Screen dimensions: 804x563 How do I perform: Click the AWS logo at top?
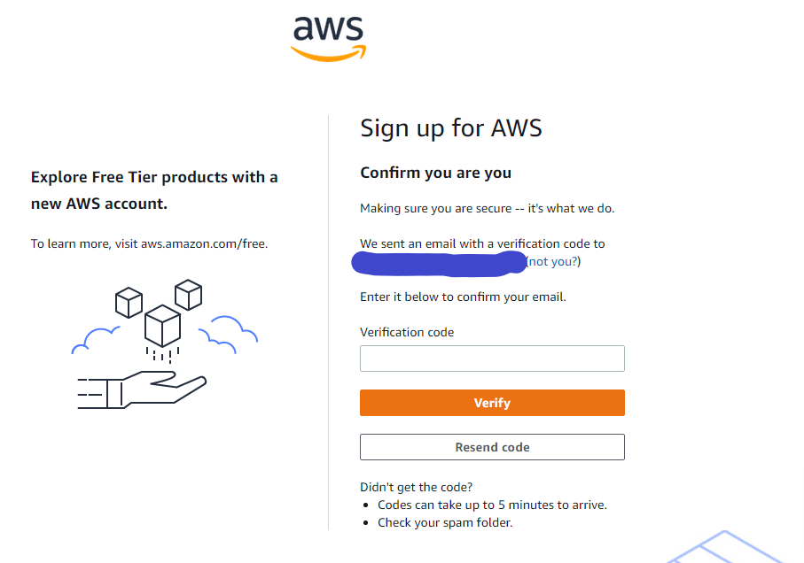pos(328,39)
